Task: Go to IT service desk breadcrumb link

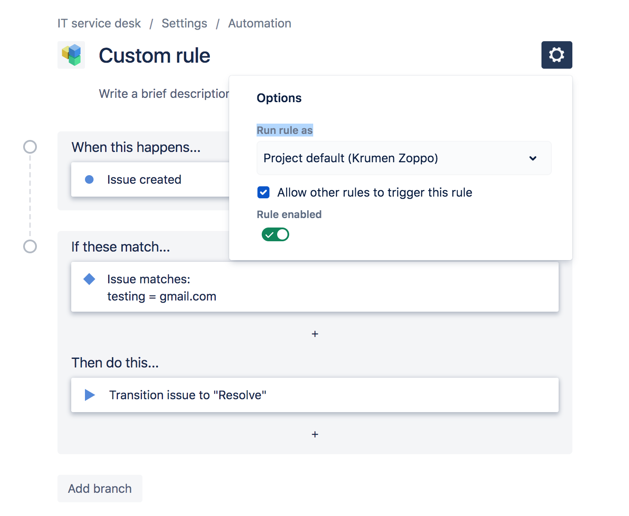Action: (99, 23)
